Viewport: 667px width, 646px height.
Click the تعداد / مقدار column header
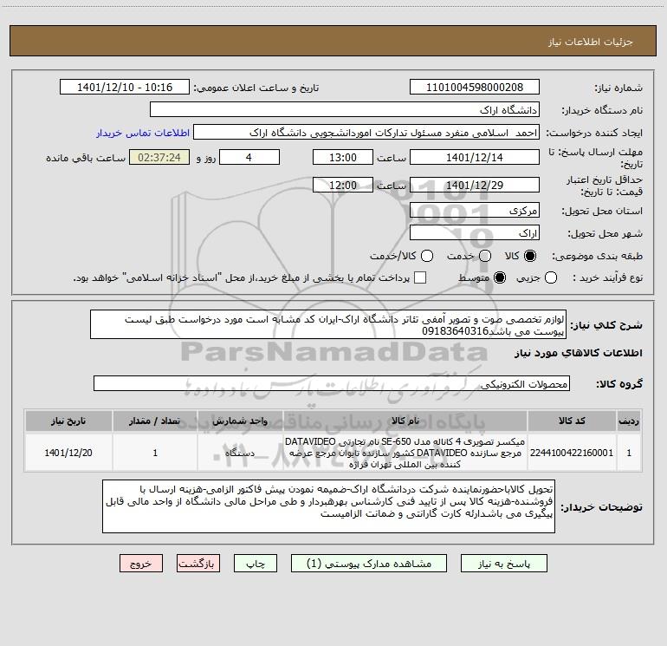[155, 421]
